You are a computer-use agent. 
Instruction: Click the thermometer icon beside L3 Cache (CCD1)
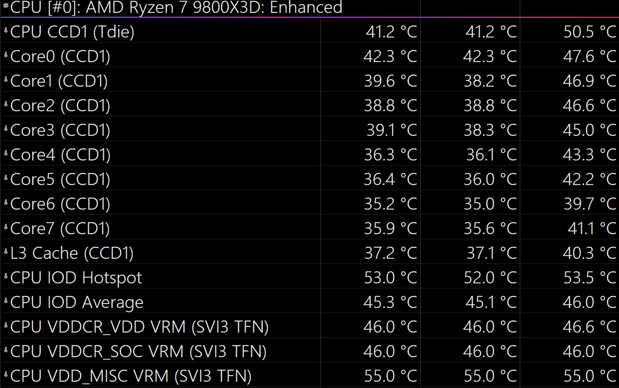point(6,252)
